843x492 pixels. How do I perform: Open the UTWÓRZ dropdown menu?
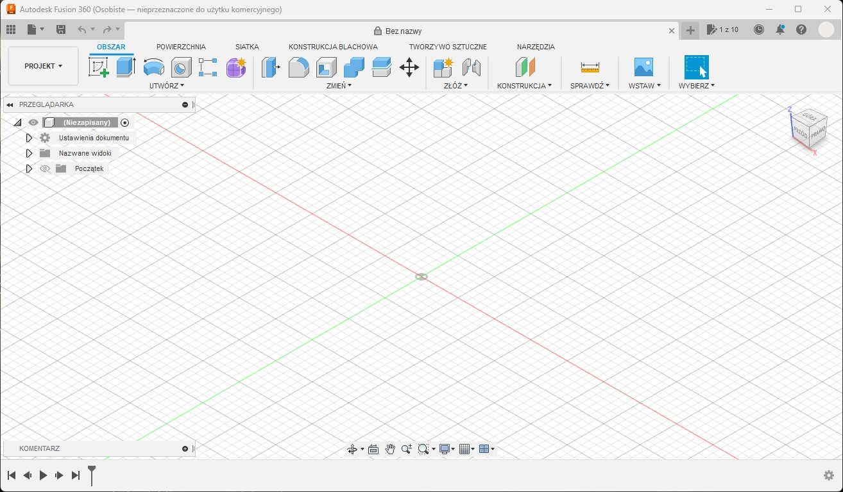coord(167,85)
